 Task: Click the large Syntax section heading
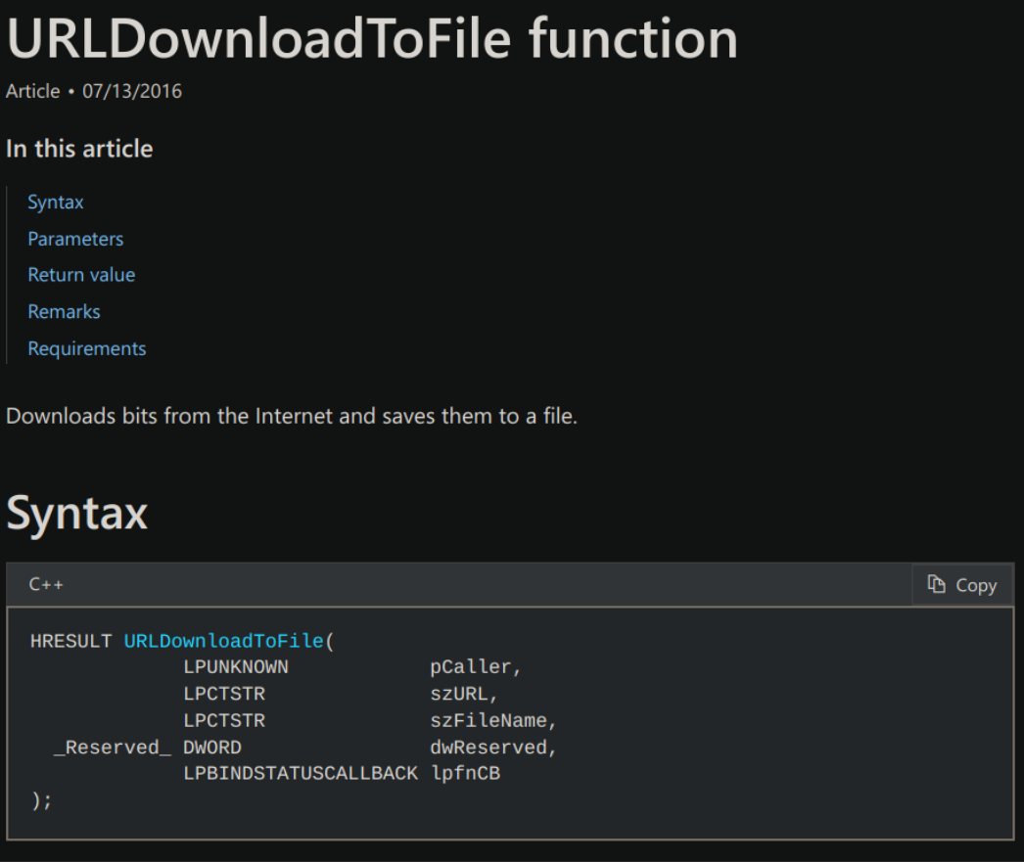pyautogui.click(x=77, y=513)
